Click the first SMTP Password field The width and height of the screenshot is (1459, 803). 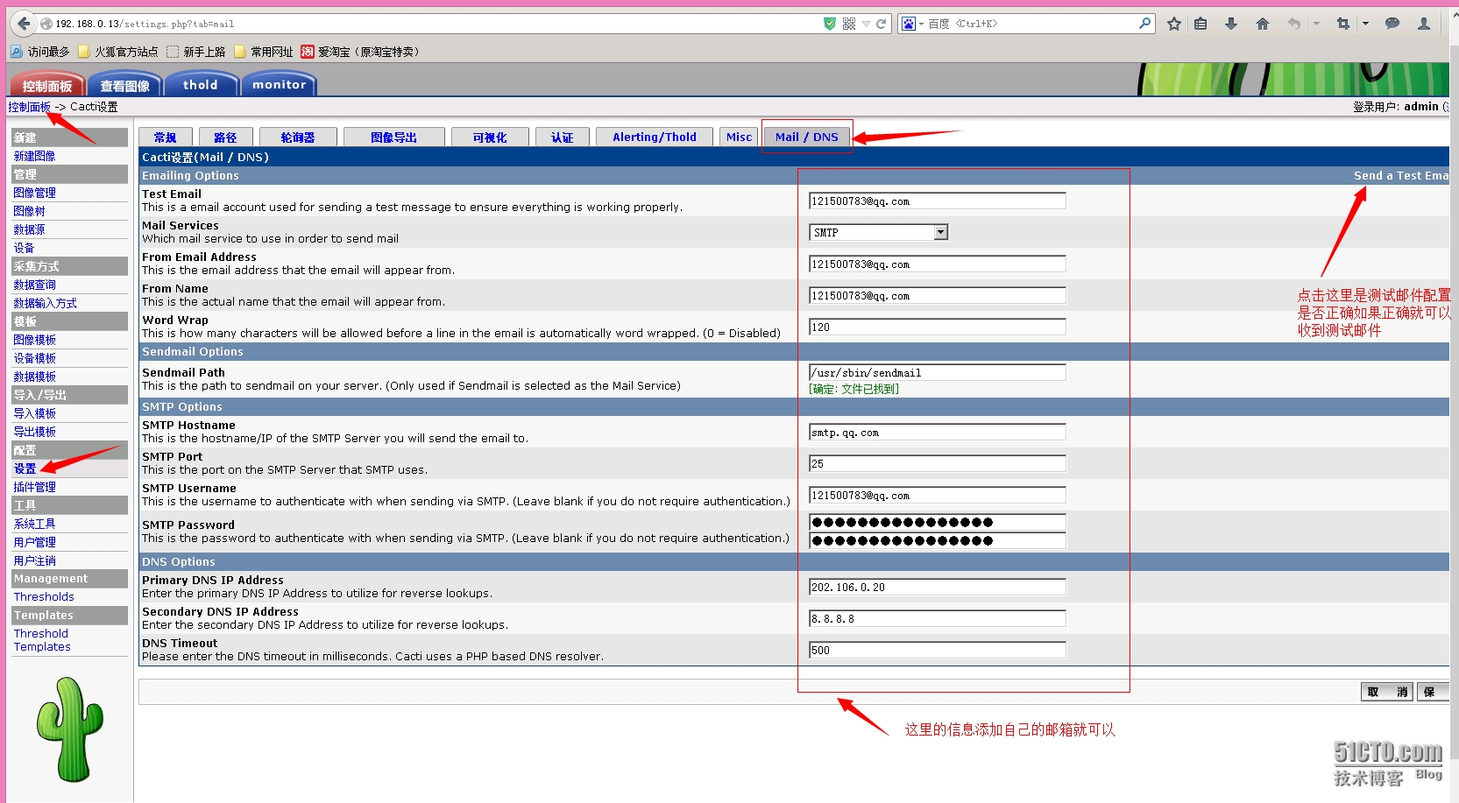coord(937,522)
